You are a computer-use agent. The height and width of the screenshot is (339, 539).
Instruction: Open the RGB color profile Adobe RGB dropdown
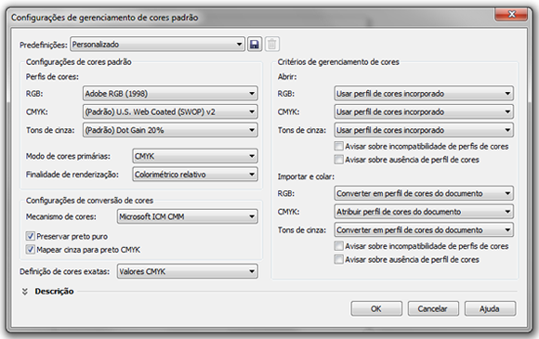click(x=170, y=94)
